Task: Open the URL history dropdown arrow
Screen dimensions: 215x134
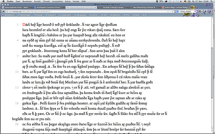Action: tap(170, 12)
